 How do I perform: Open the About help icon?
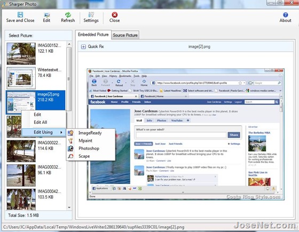click(x=285, y=15)
